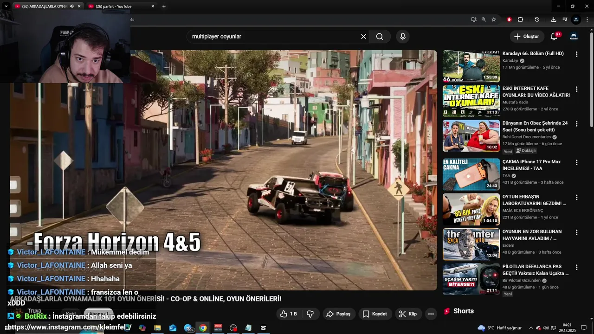
Task: Open the weather widget 6°C Hafif yağmur
Action: coord(499,328)
